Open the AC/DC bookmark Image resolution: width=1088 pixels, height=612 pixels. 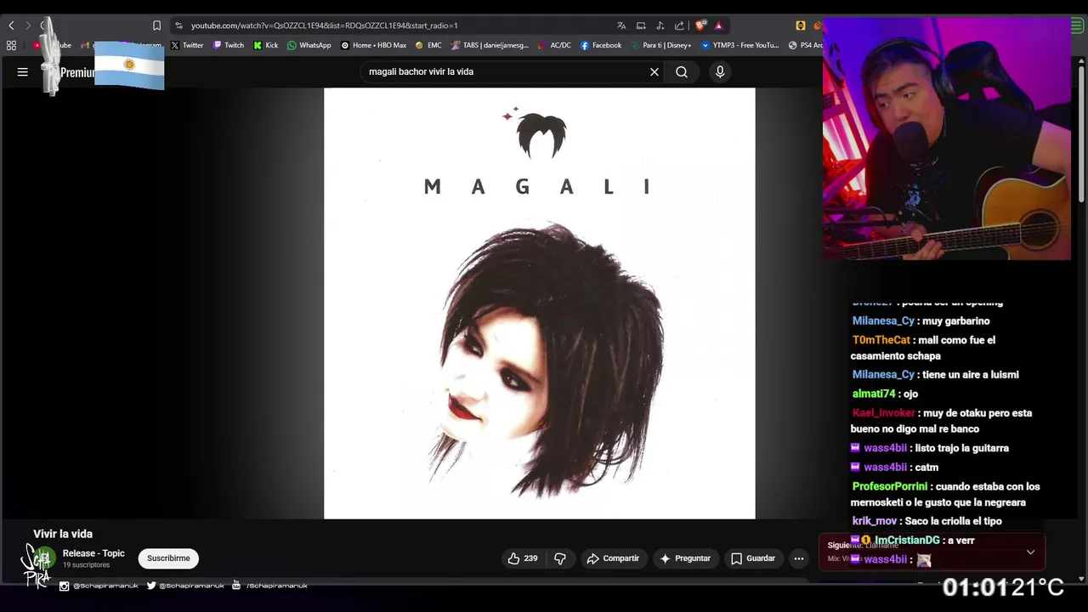(554, 45)
